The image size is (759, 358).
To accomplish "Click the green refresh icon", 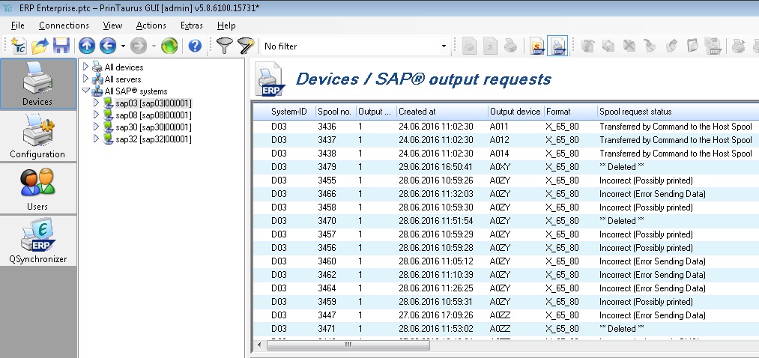I will pos(169,46).
